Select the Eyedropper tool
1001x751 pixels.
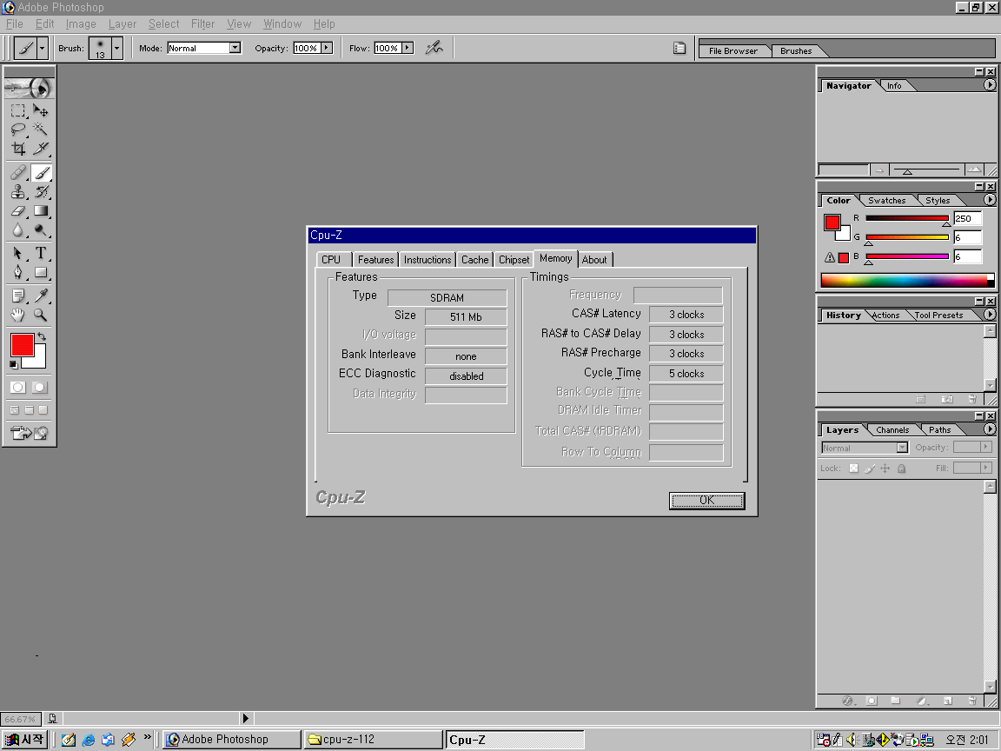click(x=40, y=296)
